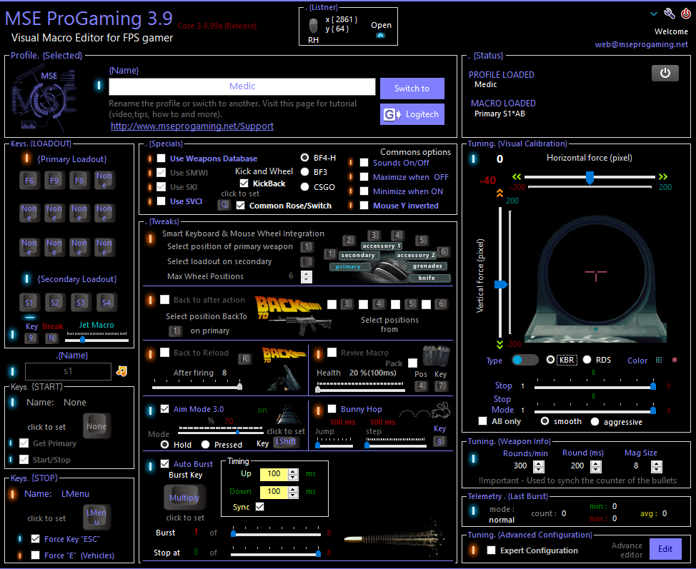Select Pressed aim mode radio

point(205,444)
